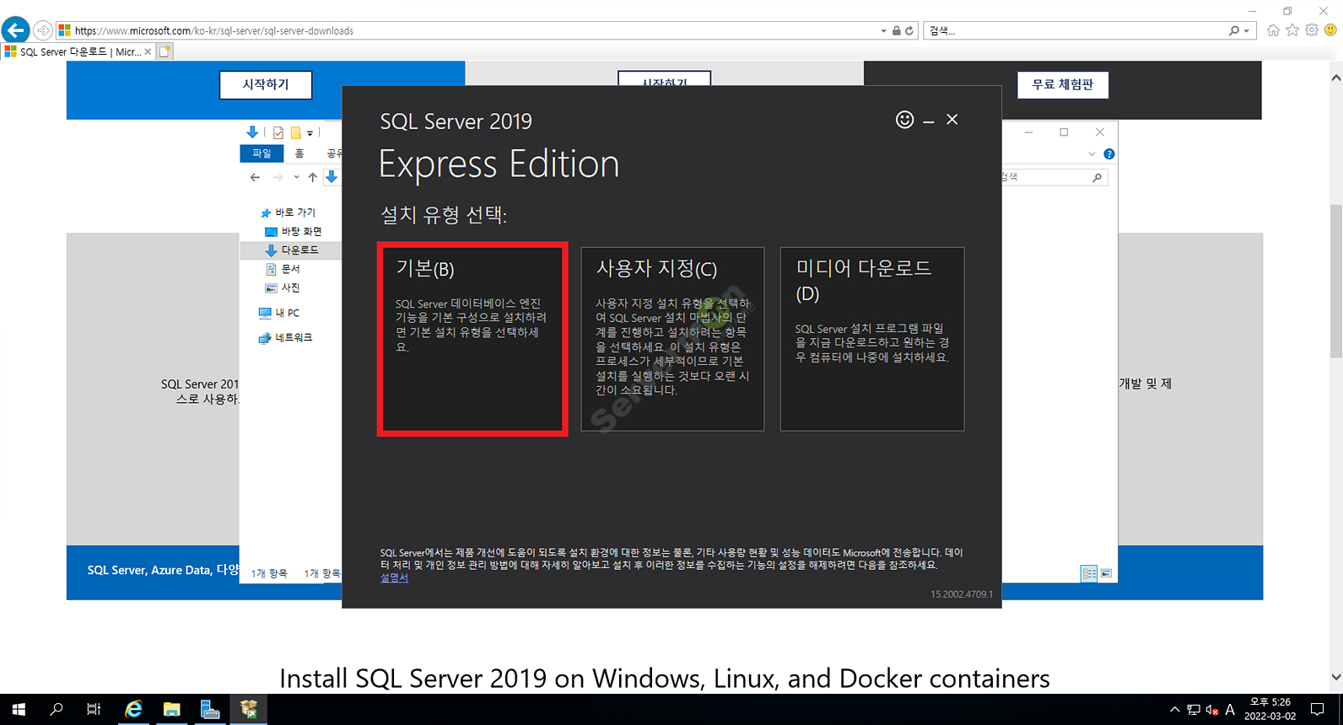Click the installer's smiley feedback icon
This screenshot has width=1343, height=725.
coord(904,120)
